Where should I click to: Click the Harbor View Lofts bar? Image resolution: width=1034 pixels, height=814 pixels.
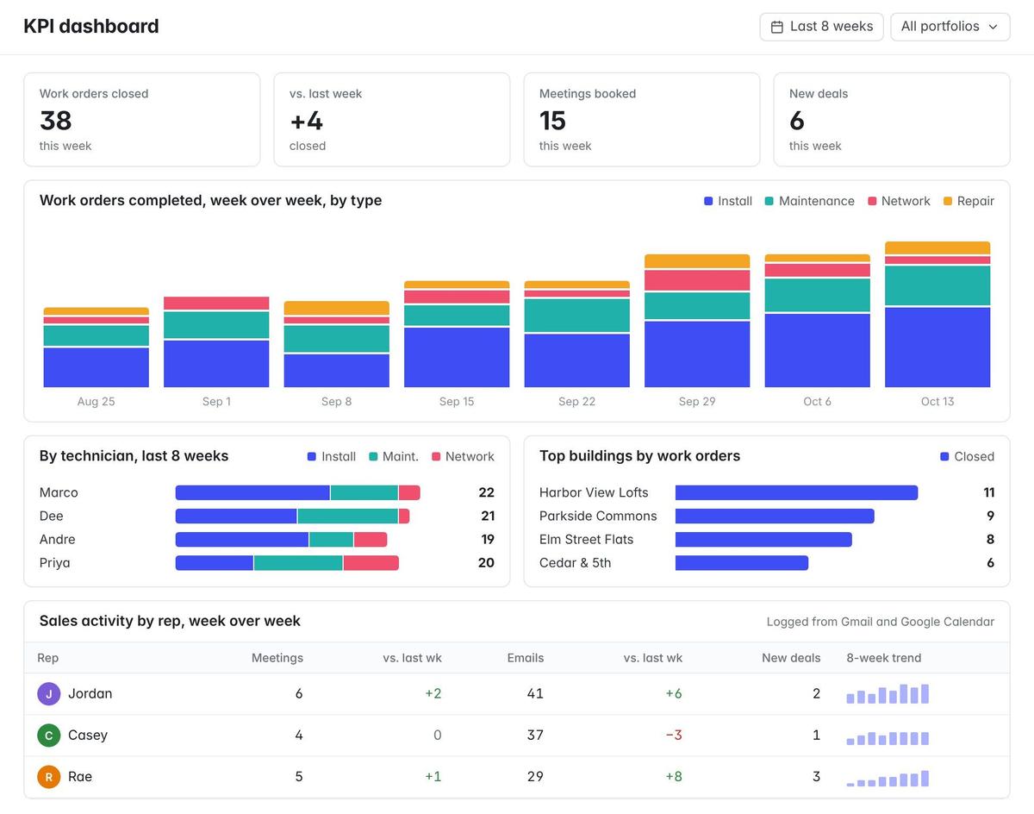(797, 492)
